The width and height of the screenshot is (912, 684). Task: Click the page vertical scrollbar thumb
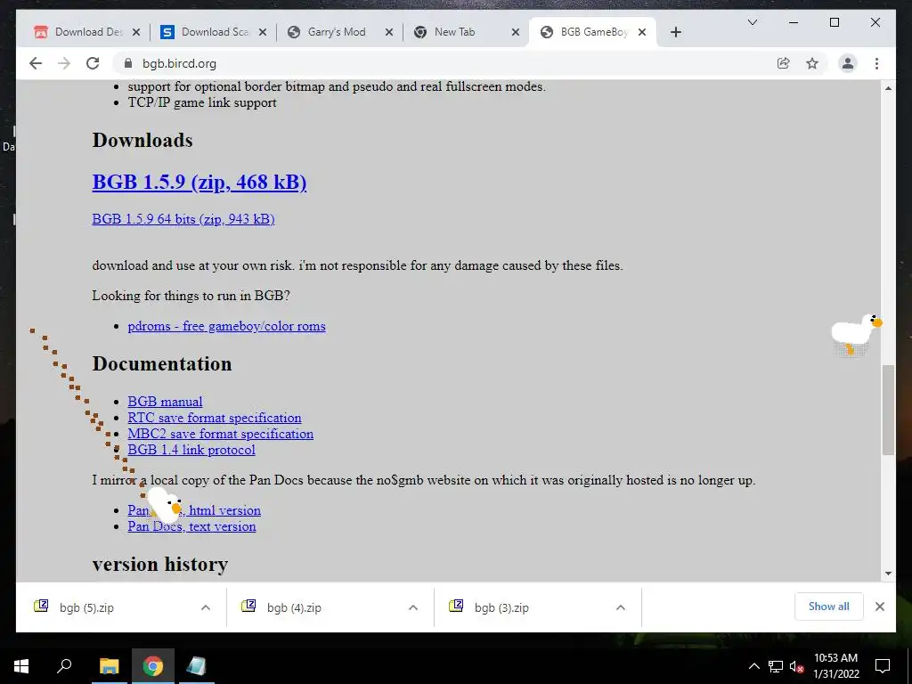click(x=888, y=410)
